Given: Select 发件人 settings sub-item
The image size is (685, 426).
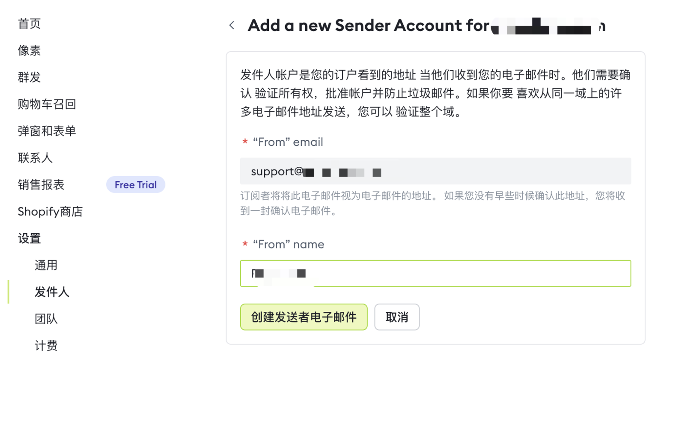Looking at the screenshot, I should click(x=52, y=292).
